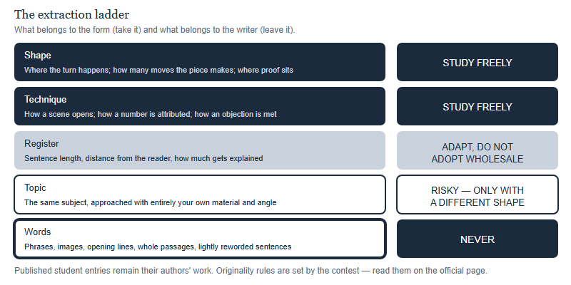The height and width of the screenshot is (285, 571).
Task: Click the STUDY FREELY label beside Shape
Action: 477,63
